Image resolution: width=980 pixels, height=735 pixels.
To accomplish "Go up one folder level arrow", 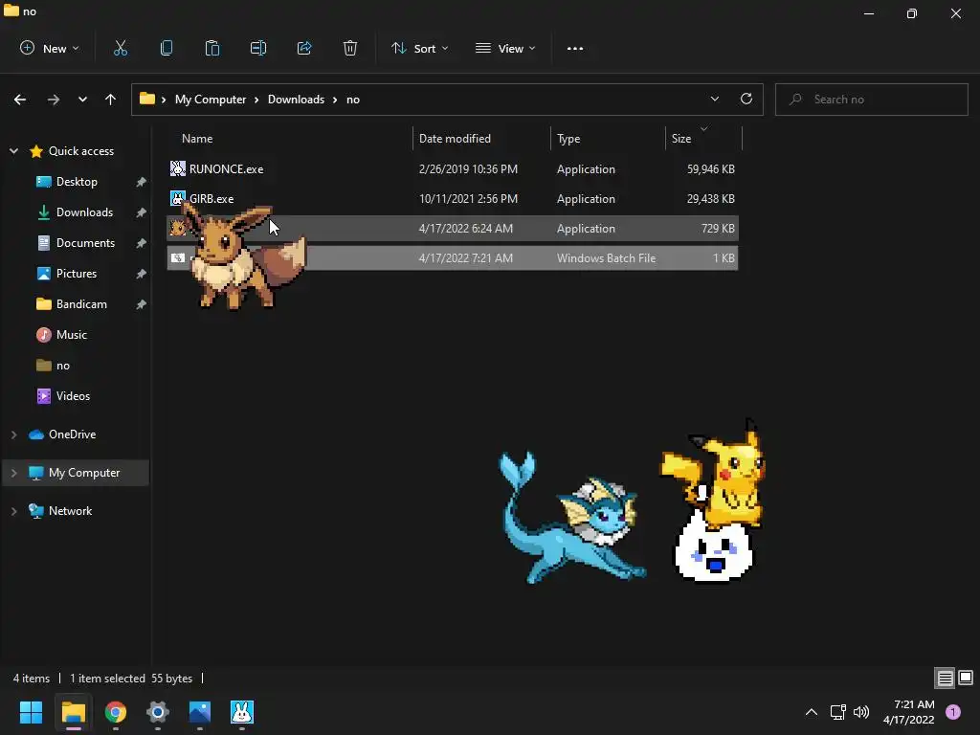I will pyautogui.click(x=111, y=100).
